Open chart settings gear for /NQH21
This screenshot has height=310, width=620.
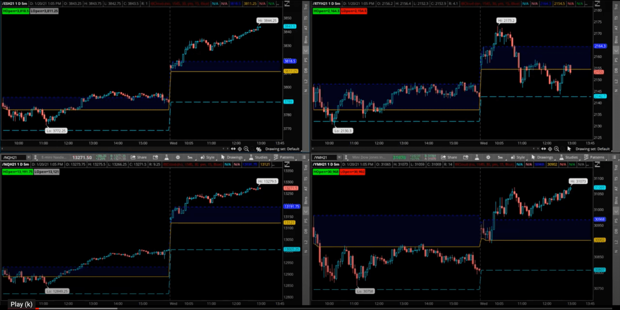(x=178, y=157)
